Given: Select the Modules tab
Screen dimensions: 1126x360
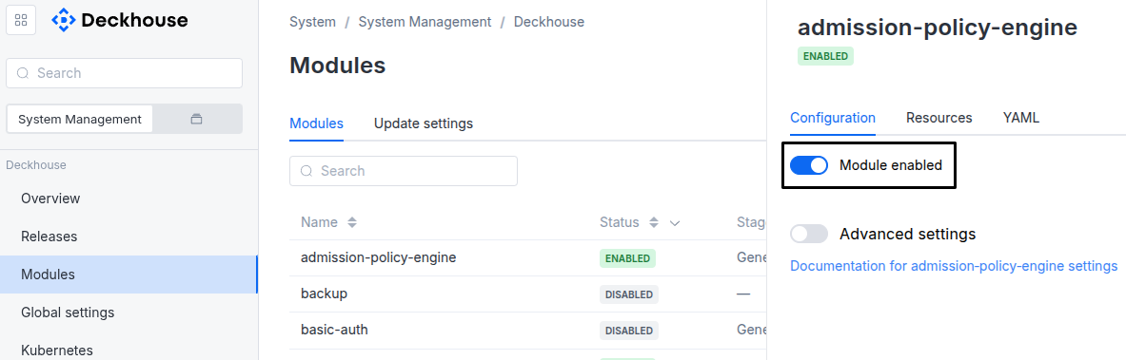Looking at the screenshot, I should pyautogui.click(x=316, y=123).
